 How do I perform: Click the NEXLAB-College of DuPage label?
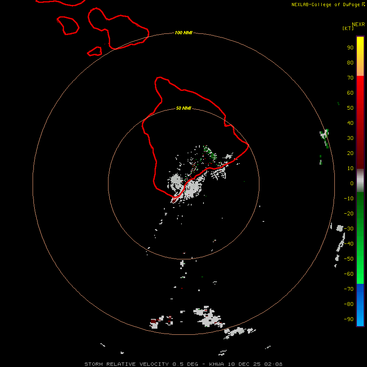click(325, 4)
